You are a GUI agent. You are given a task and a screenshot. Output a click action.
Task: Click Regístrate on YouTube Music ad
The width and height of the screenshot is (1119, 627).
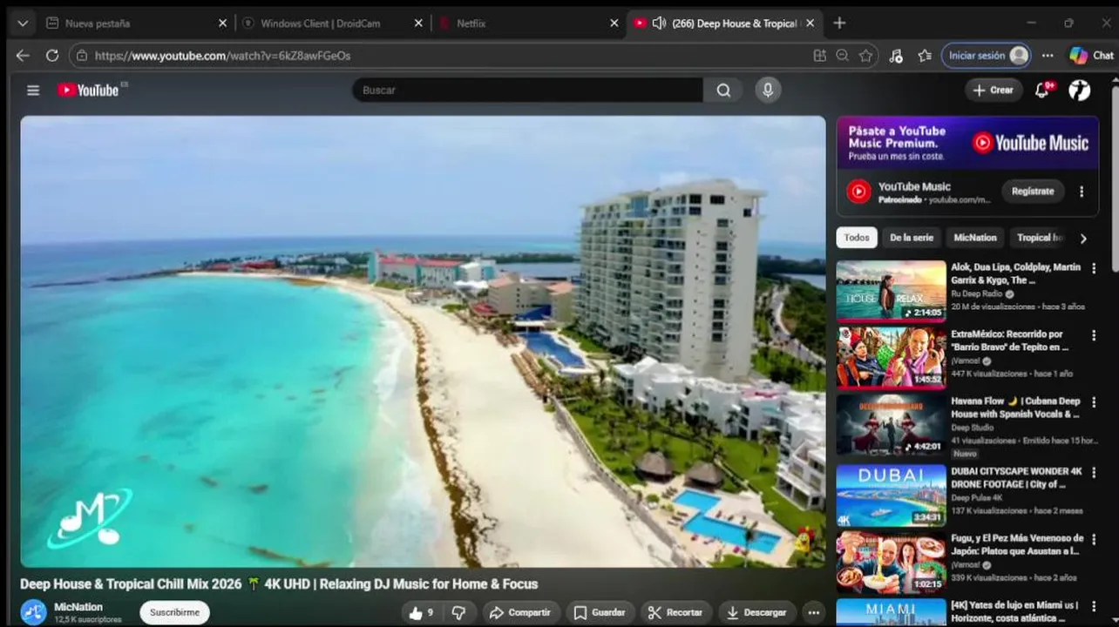(x=1033, y=192)
